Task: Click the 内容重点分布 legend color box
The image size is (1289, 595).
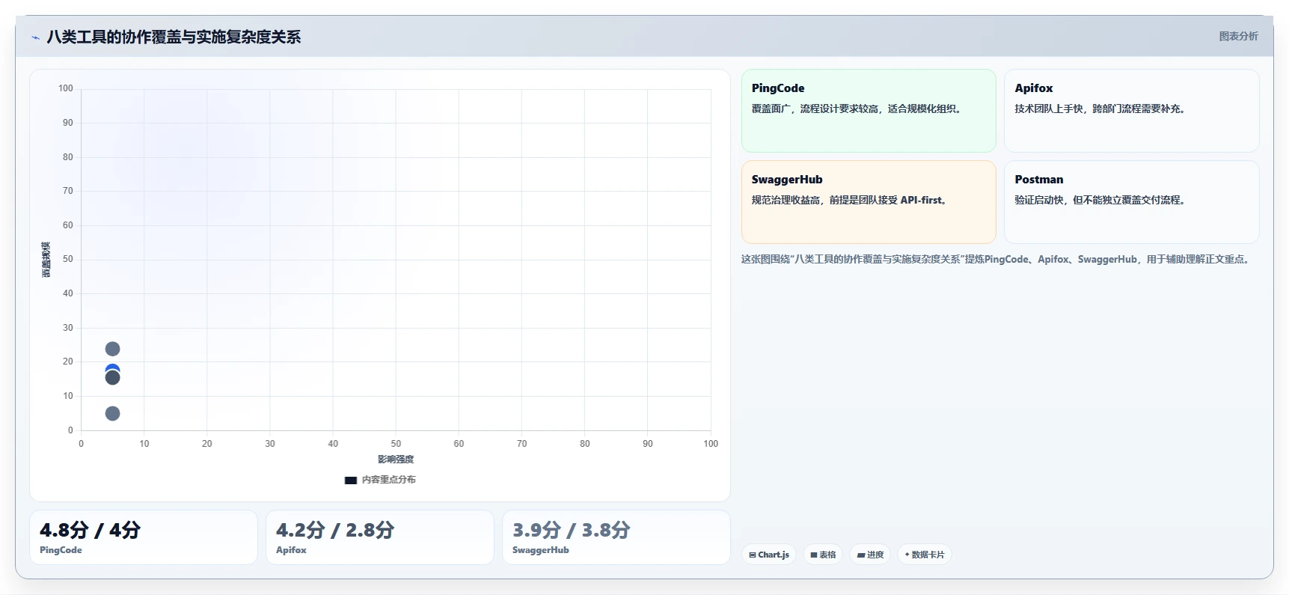Action: pyautogui.click(x=350, y=480)
